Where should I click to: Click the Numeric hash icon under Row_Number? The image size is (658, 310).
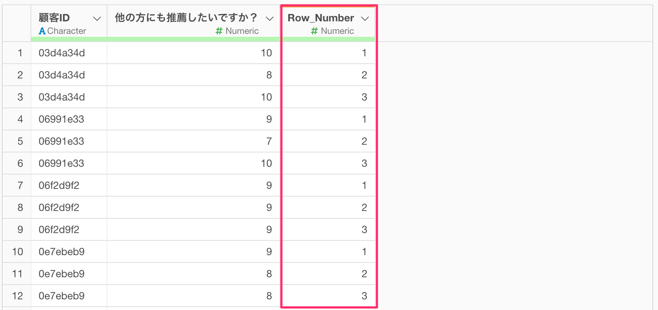tap(314, 31)
